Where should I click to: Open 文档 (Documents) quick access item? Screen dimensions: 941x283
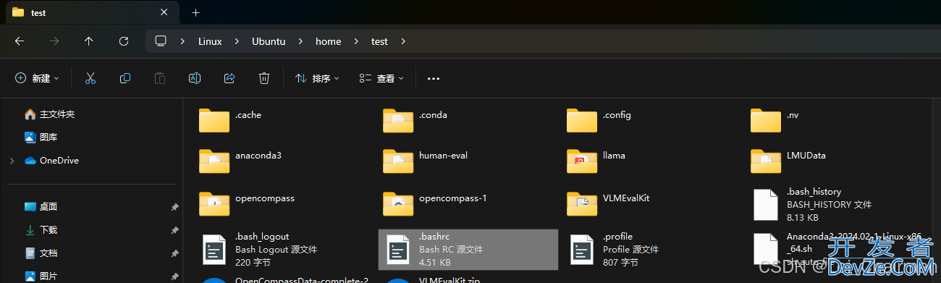coord(41,253)
